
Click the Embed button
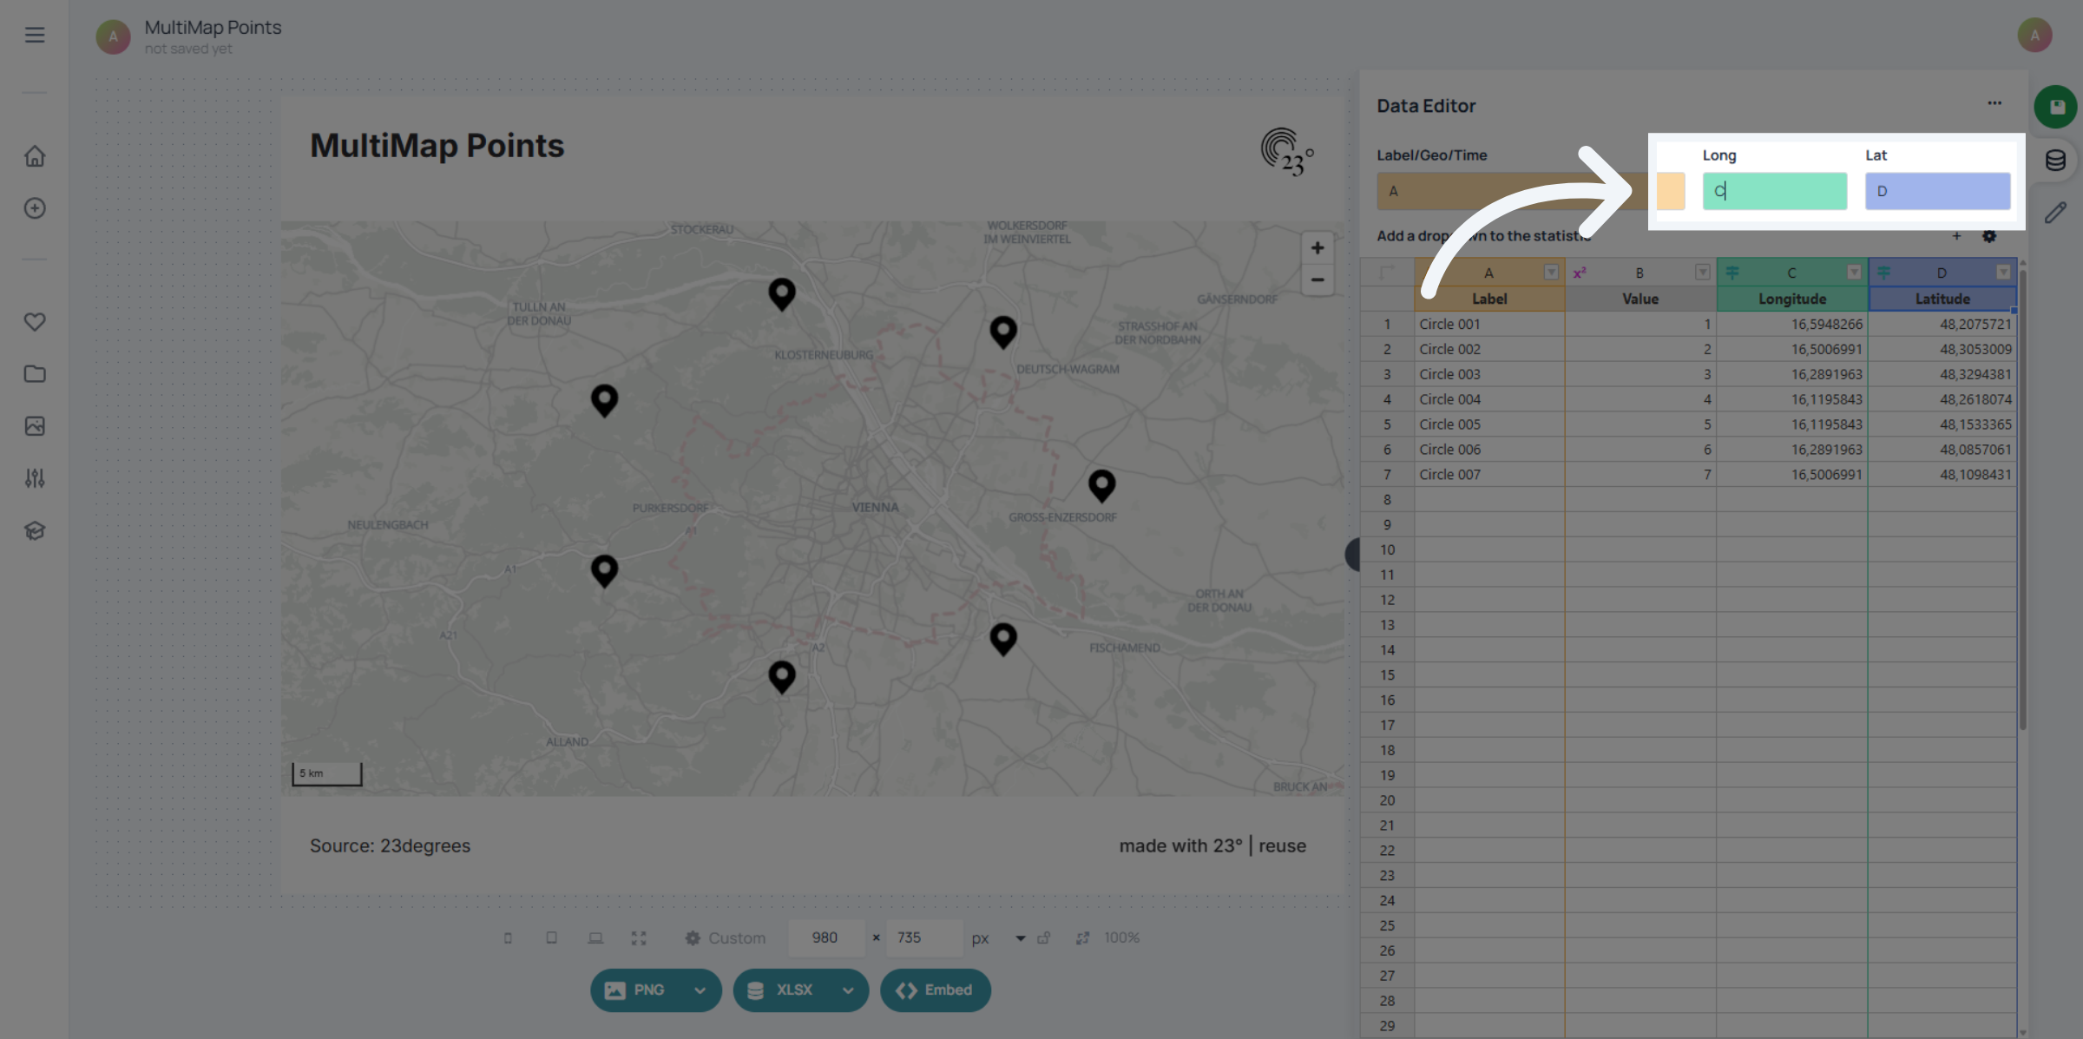pos(936,990)
